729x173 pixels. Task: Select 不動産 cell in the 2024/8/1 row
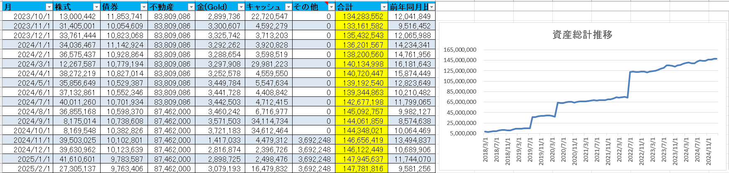click(172, 112)
